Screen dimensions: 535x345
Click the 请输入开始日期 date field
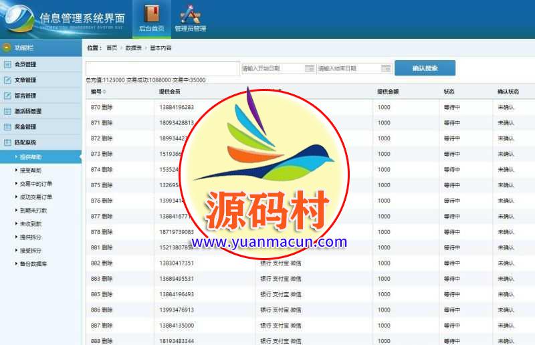point(272,68)
